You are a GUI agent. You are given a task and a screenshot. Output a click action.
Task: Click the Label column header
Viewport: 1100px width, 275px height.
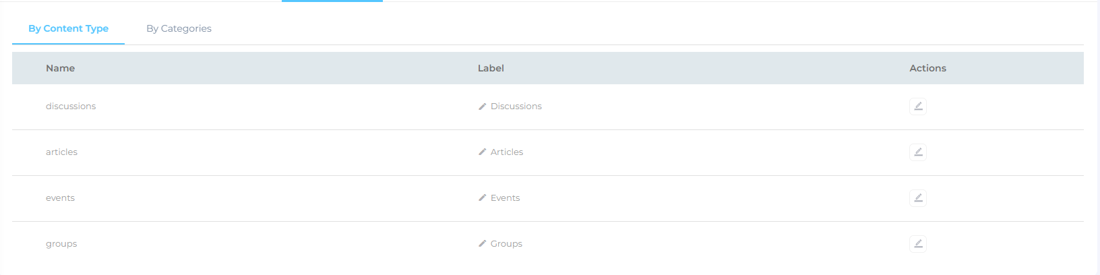pos(491,68)
